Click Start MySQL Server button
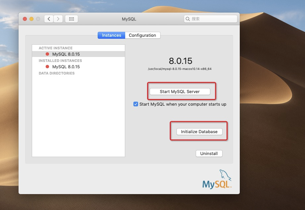Image resolution: width=305 pixels, height=210 pixels. pyautogui.click(x=180, y=91)
